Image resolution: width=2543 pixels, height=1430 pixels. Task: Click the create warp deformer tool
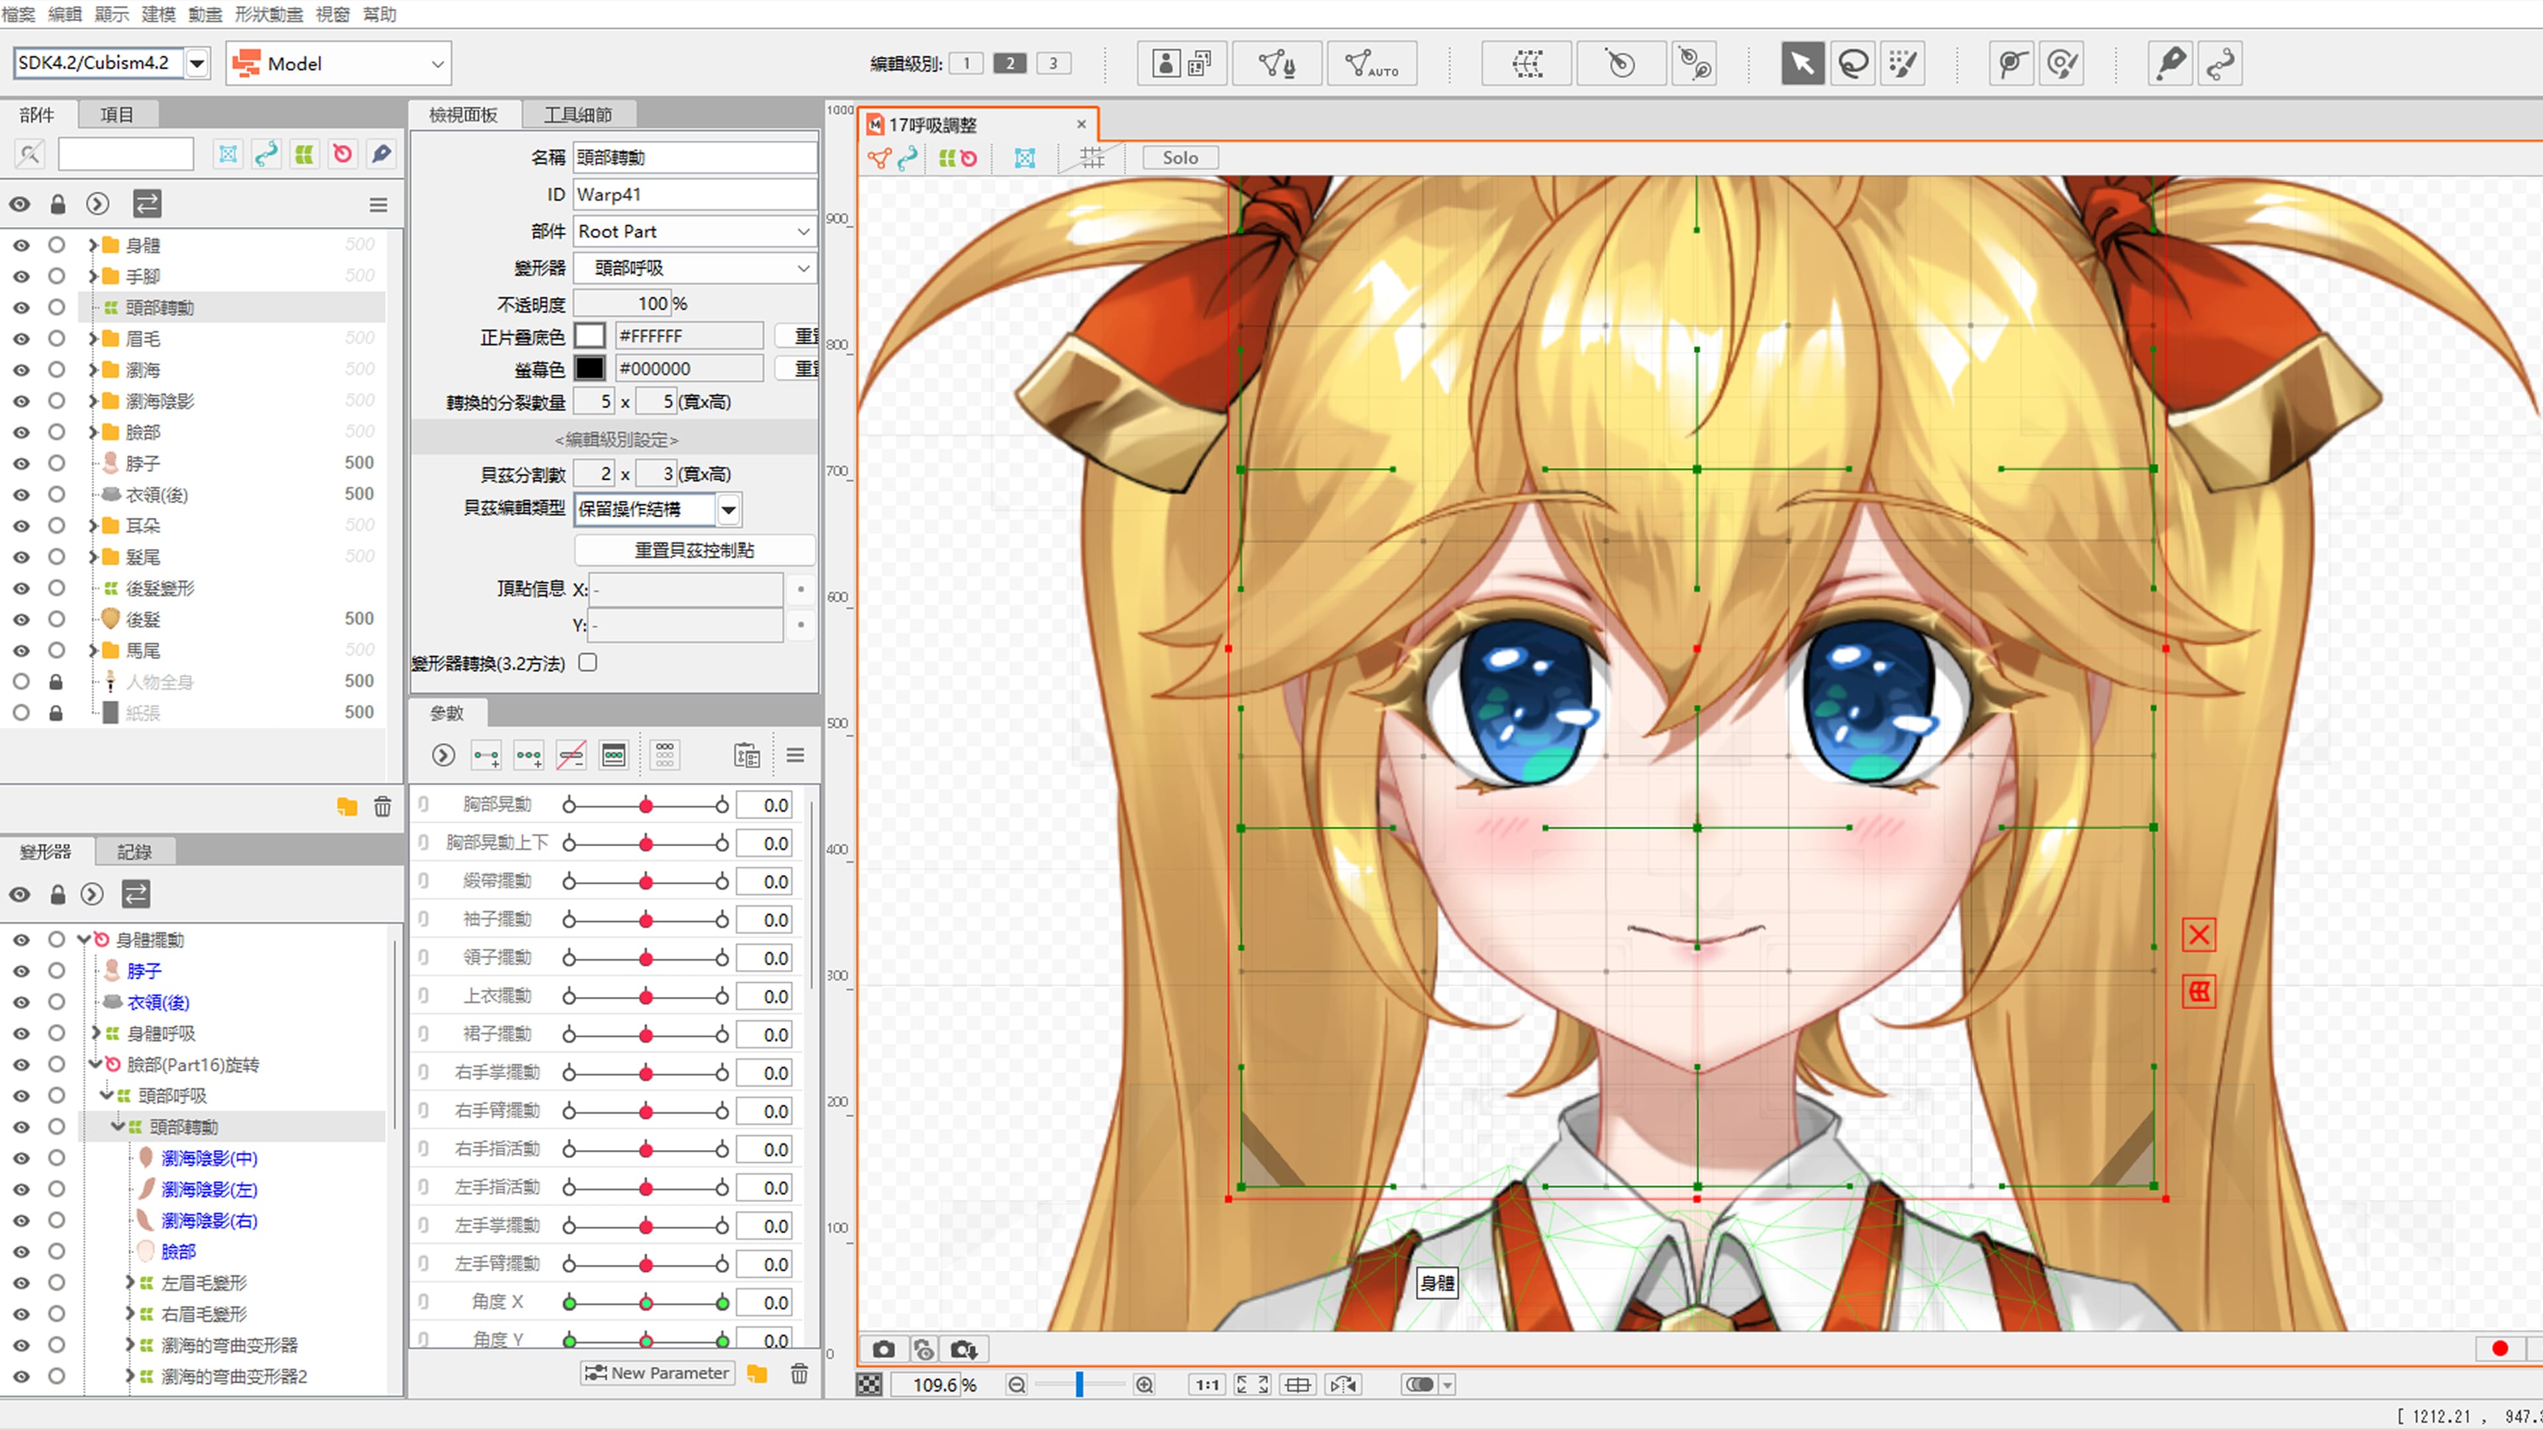point(1526,64)
